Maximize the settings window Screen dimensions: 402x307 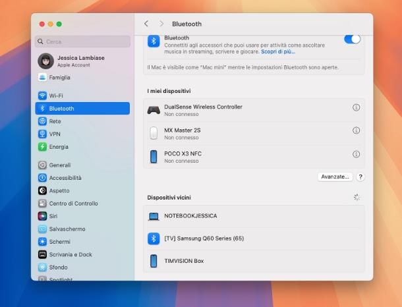click(x=59, y=24)
